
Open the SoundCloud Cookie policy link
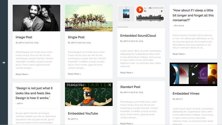coord(123,27)
